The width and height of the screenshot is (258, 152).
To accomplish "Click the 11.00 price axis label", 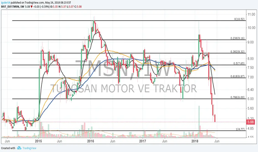I will pyautogui.click(x=252, y=14).
